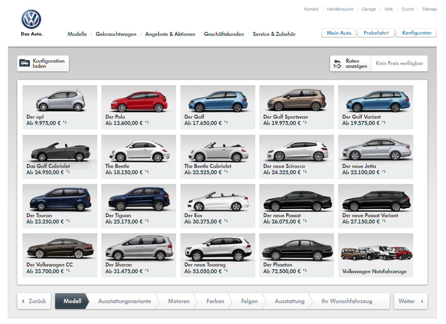Screen dimensions: 446x324
Task: Select the Der up! model tile
Action: pyautogui.click(x=60, y=107)
